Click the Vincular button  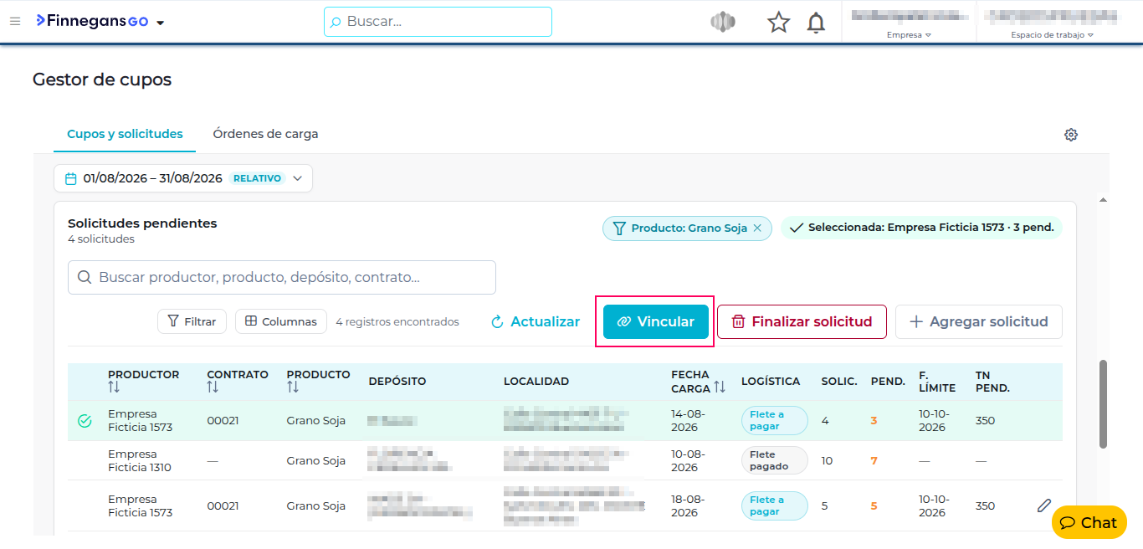coord(656,321)
